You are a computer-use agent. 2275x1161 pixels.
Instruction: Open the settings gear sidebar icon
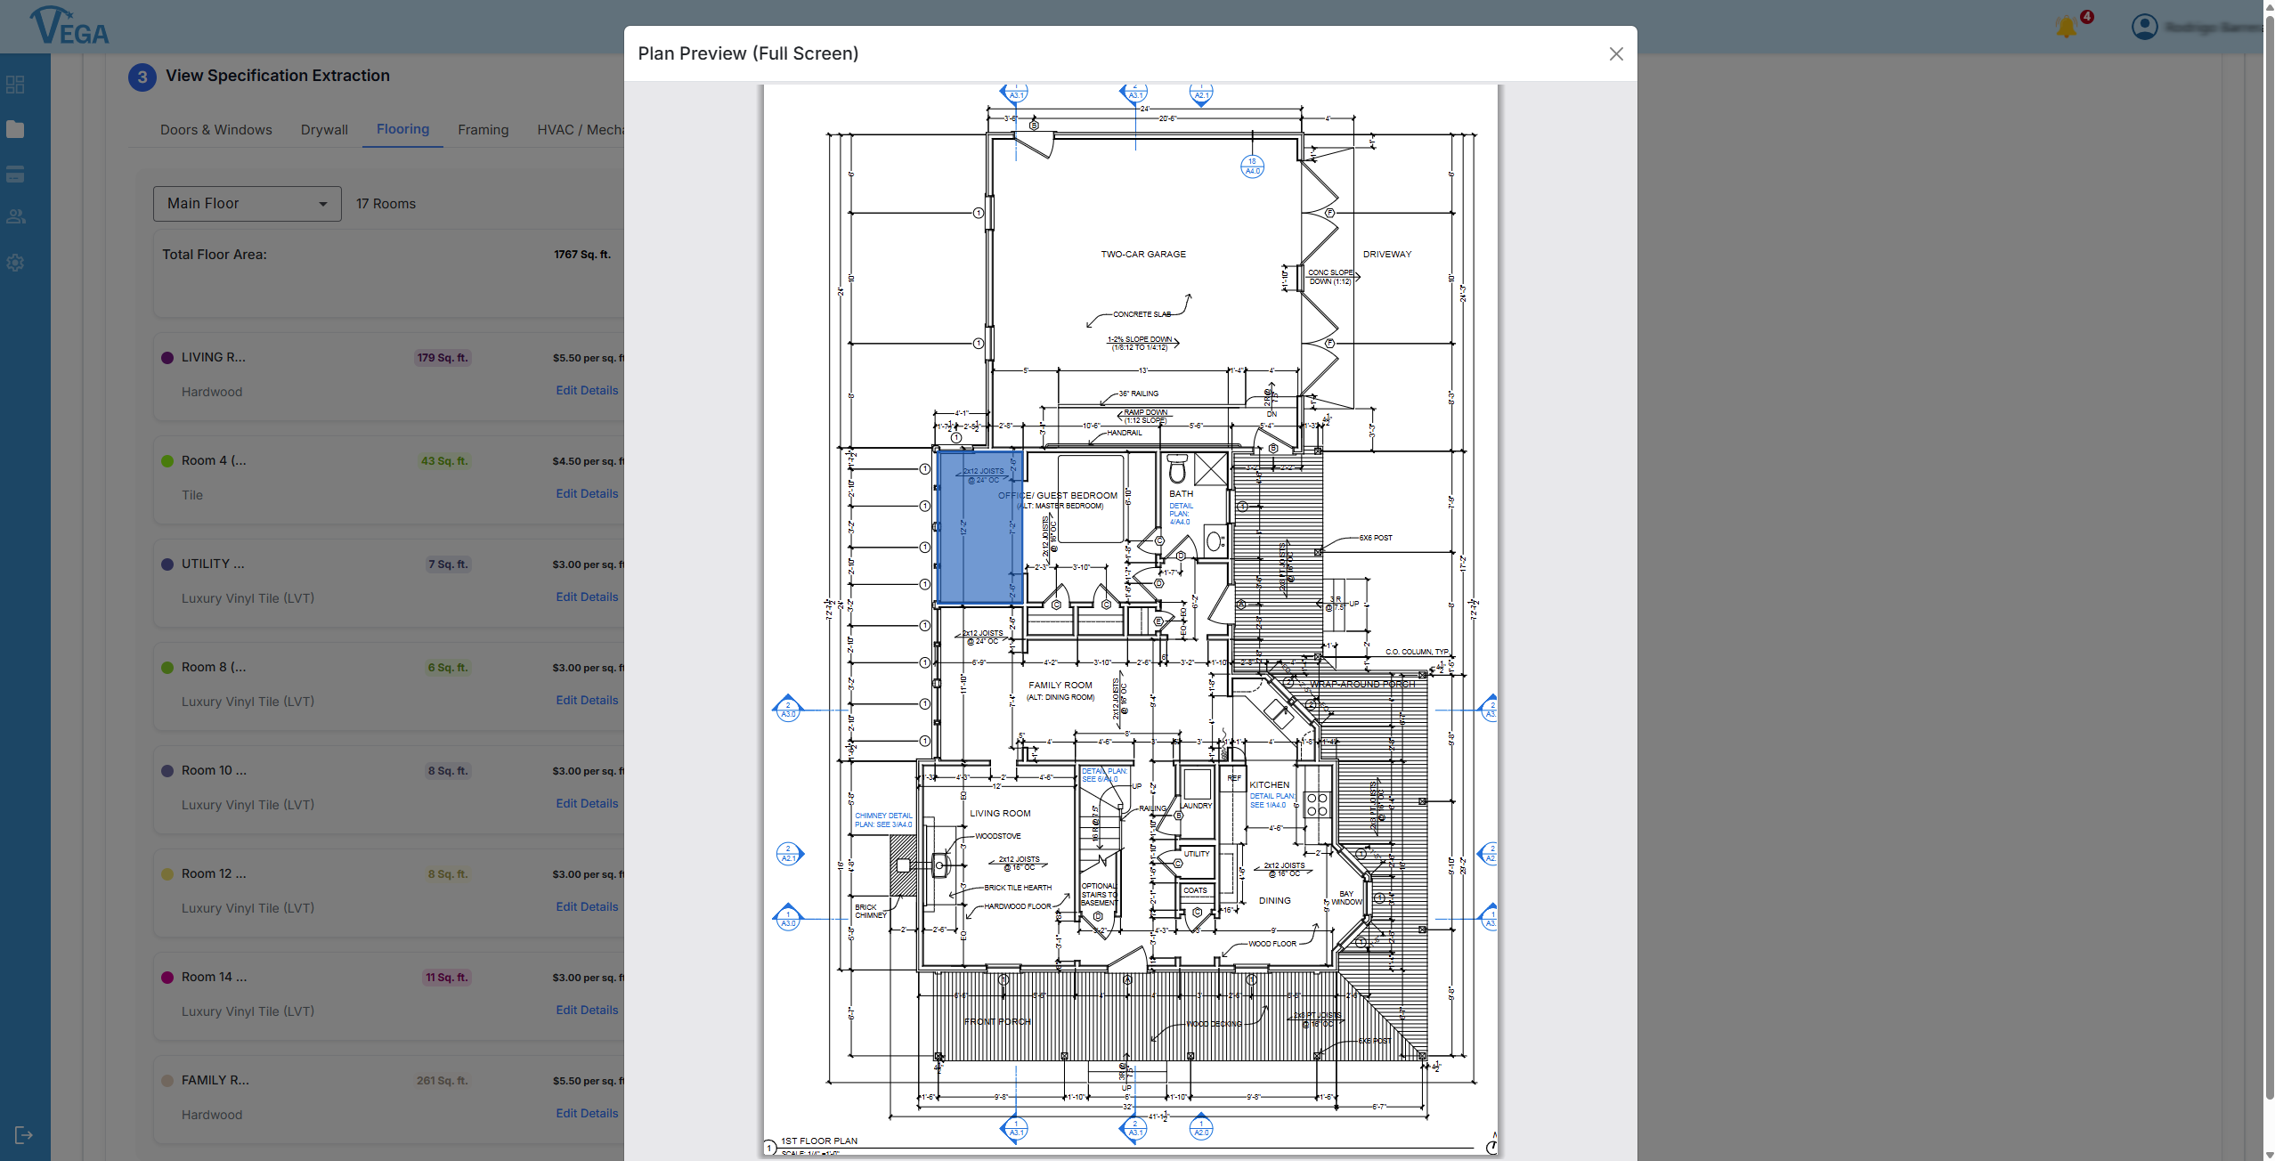15,263
